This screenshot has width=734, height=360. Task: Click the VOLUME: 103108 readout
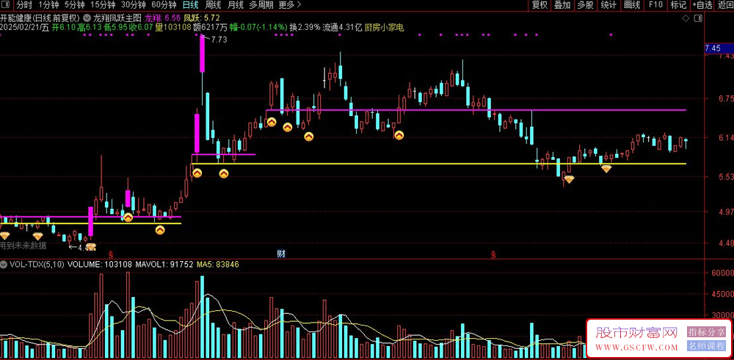pyautogui.click(x=99, y=264)
